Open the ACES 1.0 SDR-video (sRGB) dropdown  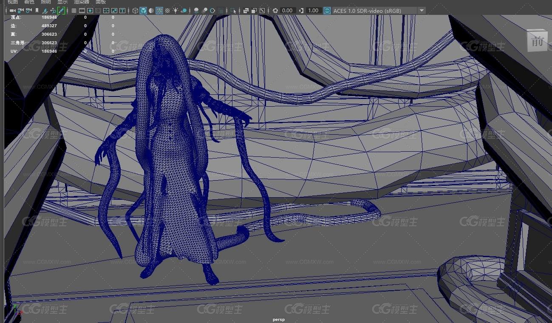[x=379, y=11]
